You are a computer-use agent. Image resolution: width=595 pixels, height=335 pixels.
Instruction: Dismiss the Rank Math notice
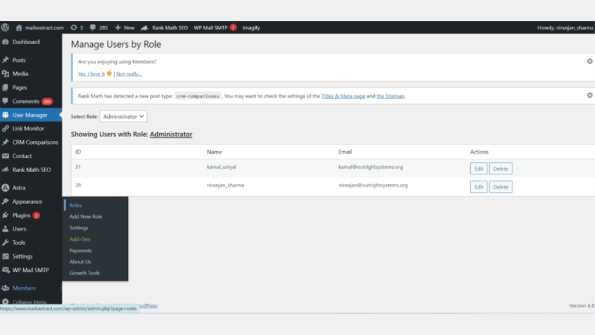589,95
